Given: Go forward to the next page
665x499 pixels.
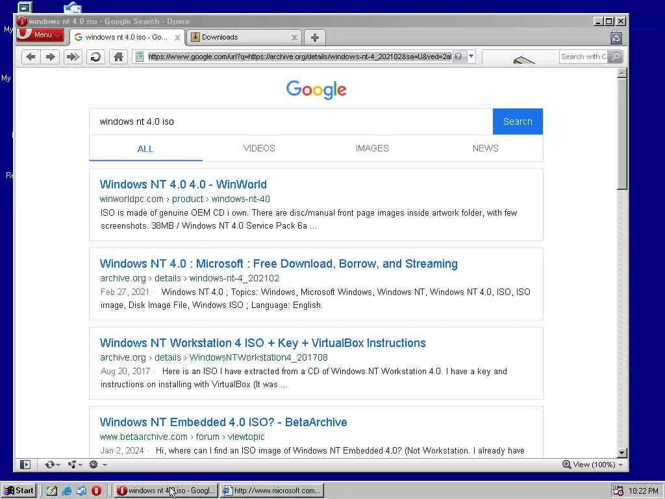Looking at the screenshot, I should click(x=51, y=57).
